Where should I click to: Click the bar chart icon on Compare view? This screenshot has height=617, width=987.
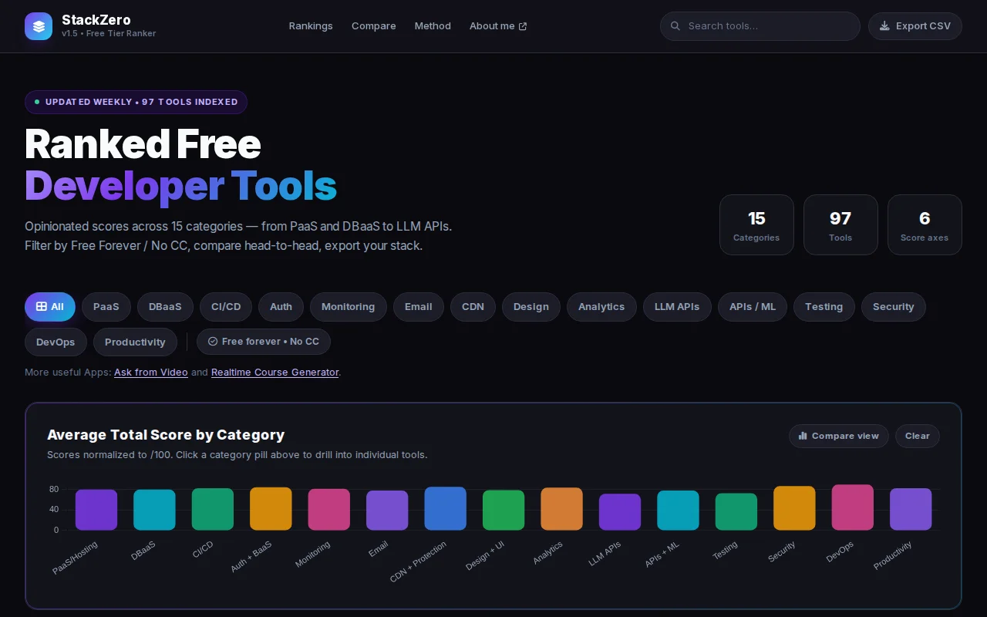(x=803, y=437)
